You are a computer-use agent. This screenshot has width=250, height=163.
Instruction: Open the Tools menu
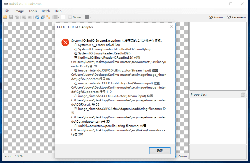[33, 11]
